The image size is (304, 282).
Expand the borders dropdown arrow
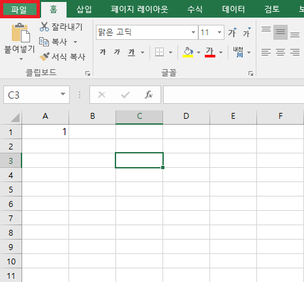pyautogui.click(x=171, y=52)
